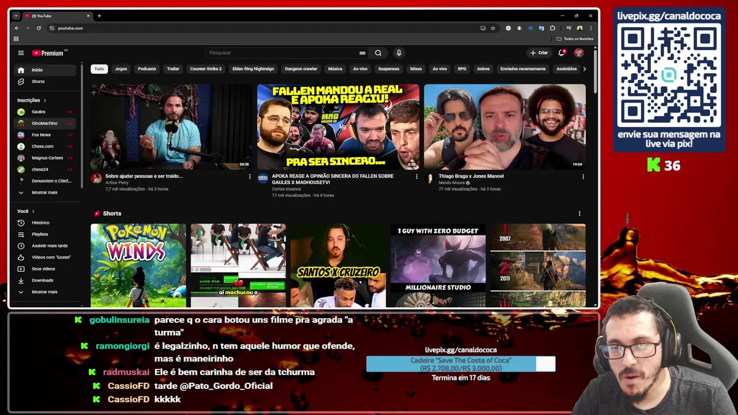Open Assistir mais tarde list
Image resolution: width=738 pixels, height=415 pixels.
(x=45, y=246)
